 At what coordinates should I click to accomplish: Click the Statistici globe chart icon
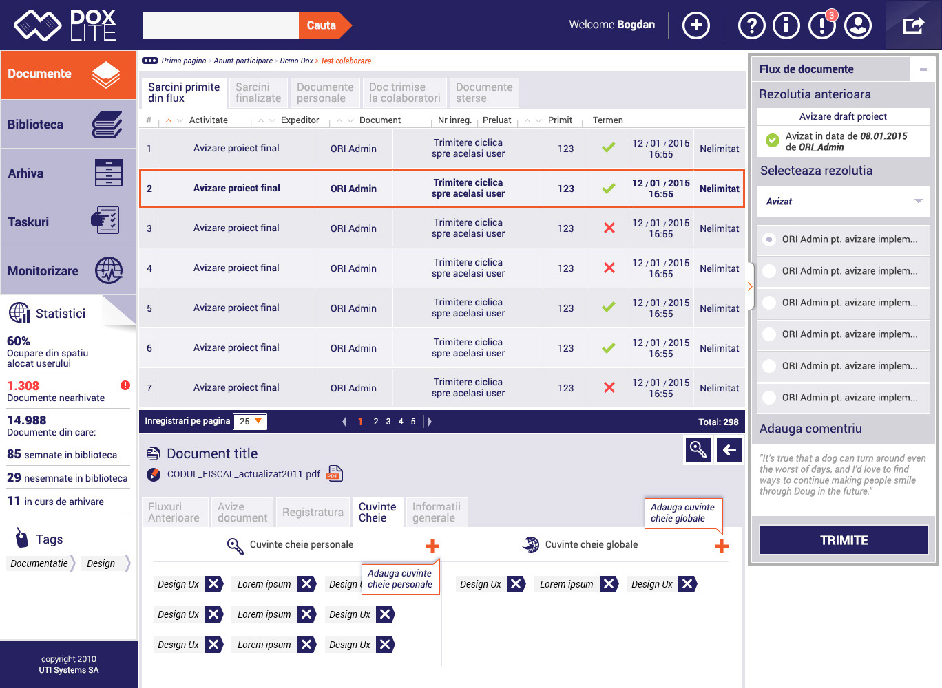click(19, 312)
